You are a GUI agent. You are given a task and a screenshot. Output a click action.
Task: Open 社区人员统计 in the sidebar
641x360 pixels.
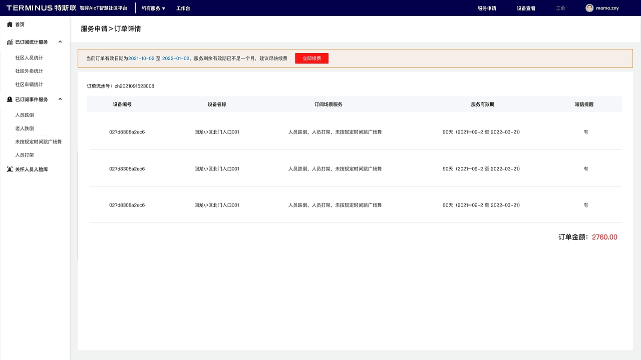[29, 58]
